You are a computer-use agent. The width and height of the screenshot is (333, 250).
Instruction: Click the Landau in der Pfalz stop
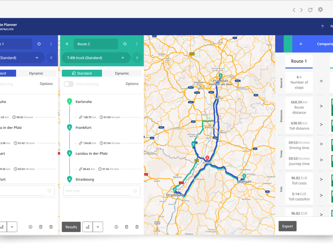pyautogui.click(x=91, y=154)
